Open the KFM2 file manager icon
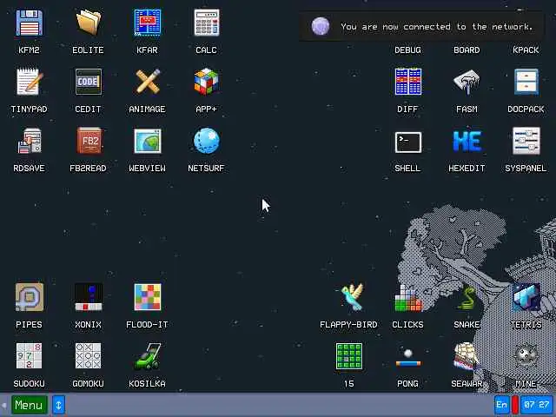Screen dimensions: 556x417 29,23
